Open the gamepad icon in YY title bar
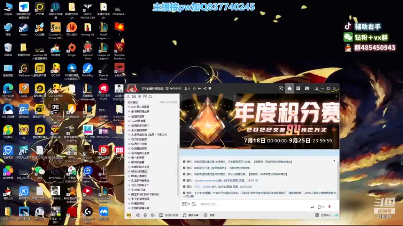Image resolution: width=403 pixels, height=226 pixels. point(307,88)
